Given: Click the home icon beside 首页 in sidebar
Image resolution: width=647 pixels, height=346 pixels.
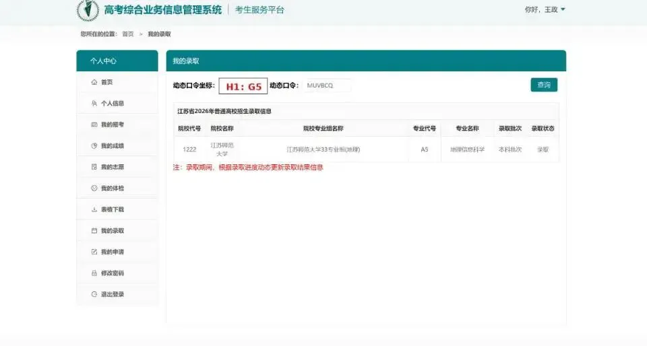Looking at the screenshot, I should coord(94,82).
